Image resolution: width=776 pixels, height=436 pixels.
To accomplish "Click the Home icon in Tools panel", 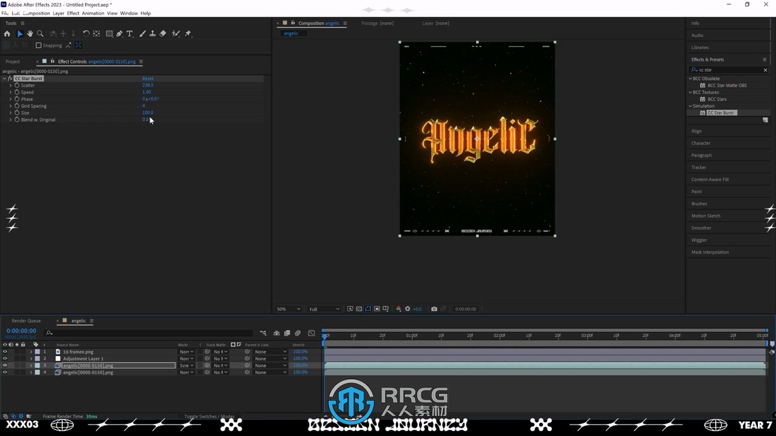I will pyautogui.click(x=7, y=34).
